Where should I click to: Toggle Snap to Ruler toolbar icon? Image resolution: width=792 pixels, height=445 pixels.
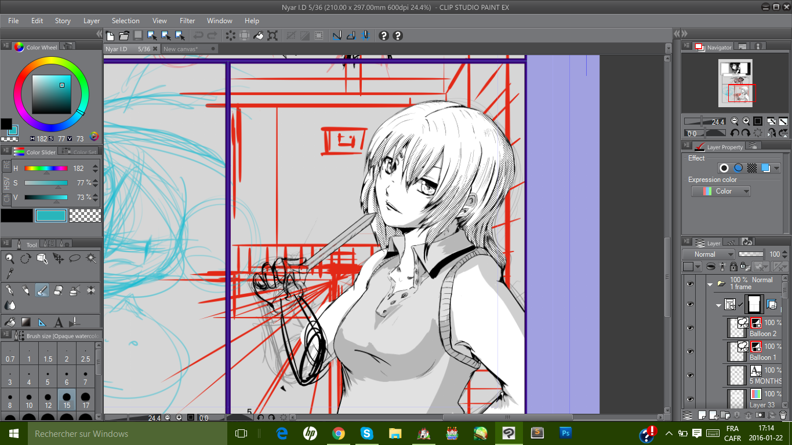pos(337,35)
